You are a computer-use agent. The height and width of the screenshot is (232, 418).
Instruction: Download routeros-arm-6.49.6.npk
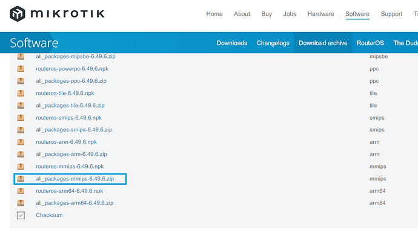[x=67, y=142]
